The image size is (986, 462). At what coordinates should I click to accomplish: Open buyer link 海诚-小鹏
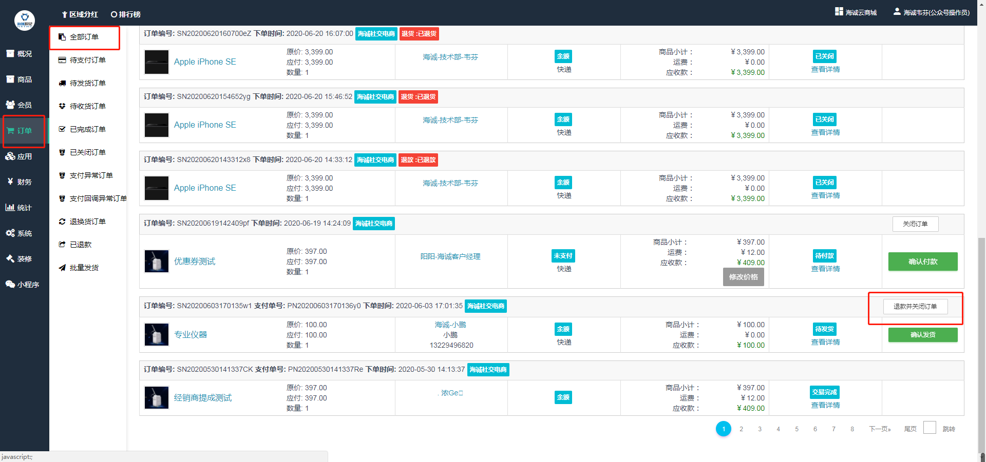[x=450, y=325]
